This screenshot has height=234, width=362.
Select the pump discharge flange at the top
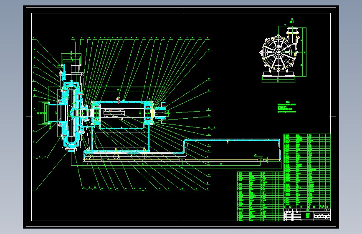71,65
